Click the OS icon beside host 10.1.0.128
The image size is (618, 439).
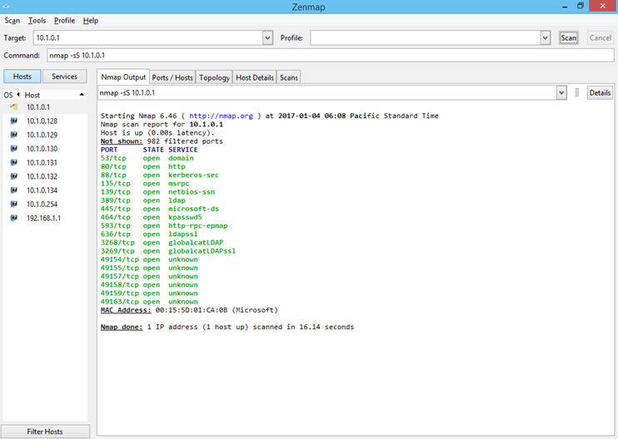point(14,121)
